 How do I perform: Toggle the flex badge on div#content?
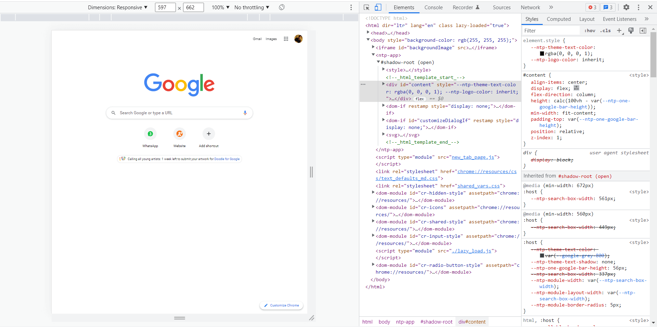tap(420, 99)
